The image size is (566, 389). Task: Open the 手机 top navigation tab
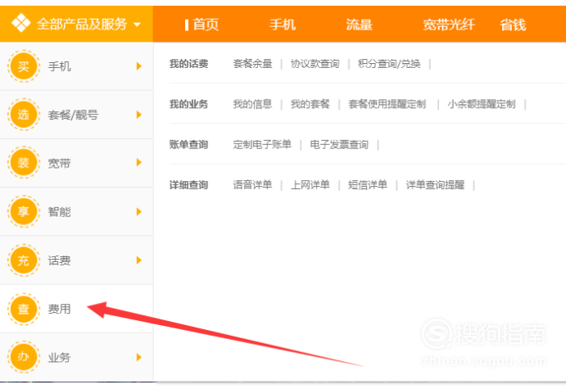pyautogui.click(x=283, y=25)
